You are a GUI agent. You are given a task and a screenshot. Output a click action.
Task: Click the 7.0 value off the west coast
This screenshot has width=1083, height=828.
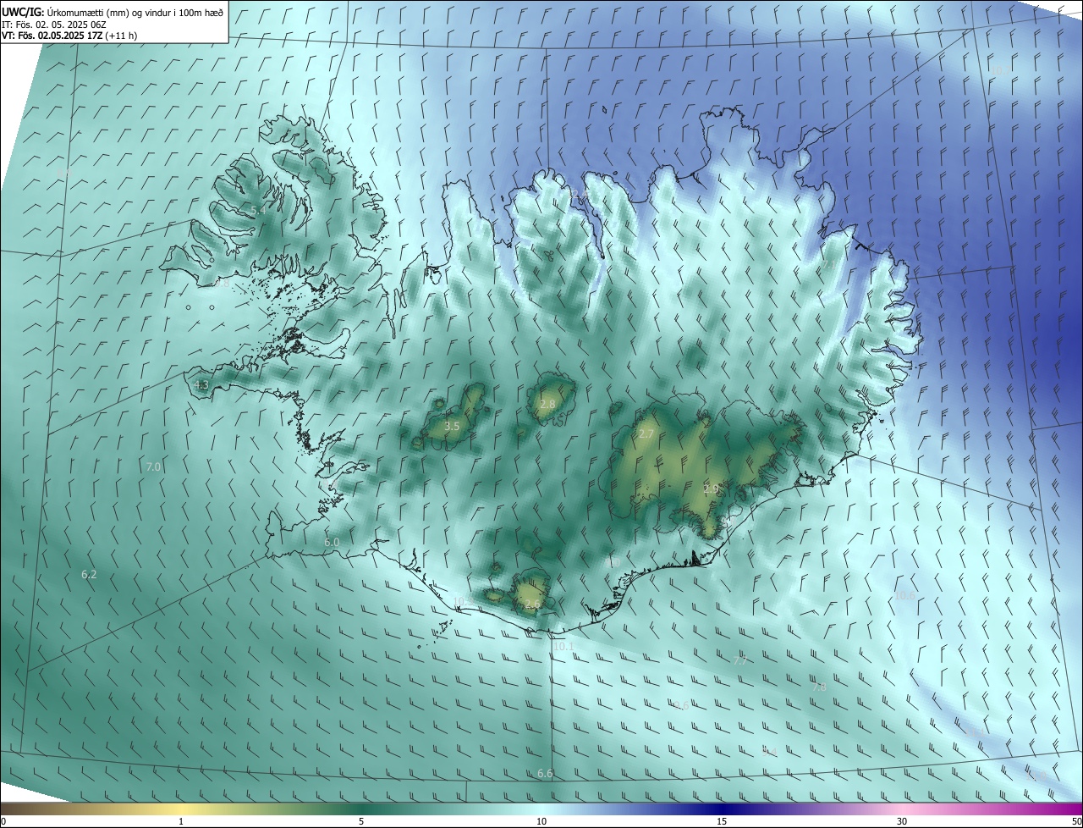153,466
